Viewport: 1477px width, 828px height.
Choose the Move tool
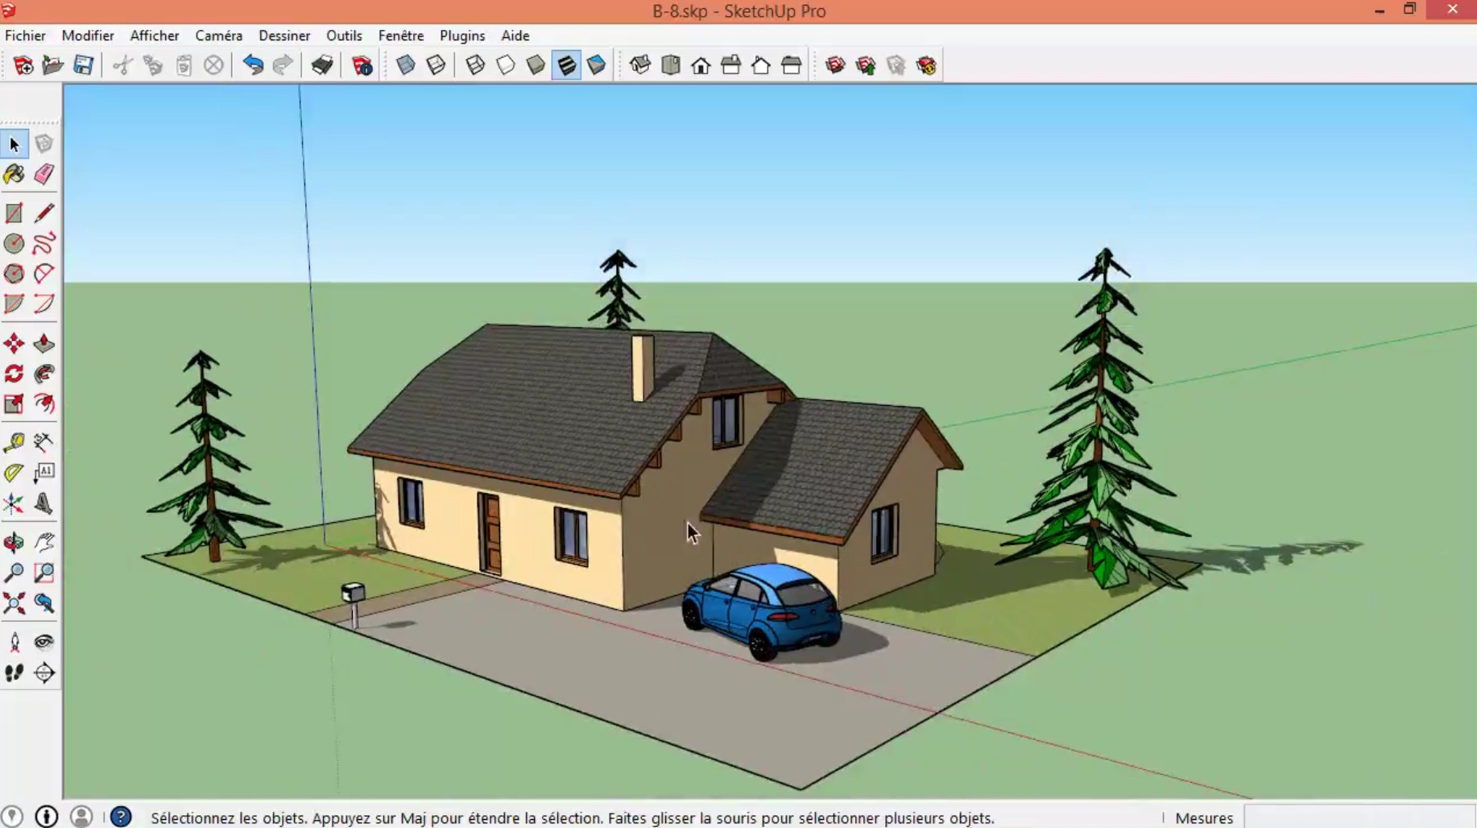[x=14, y=344]
